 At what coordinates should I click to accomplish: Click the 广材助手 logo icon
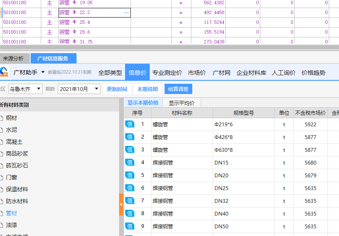tap(4, 72)
